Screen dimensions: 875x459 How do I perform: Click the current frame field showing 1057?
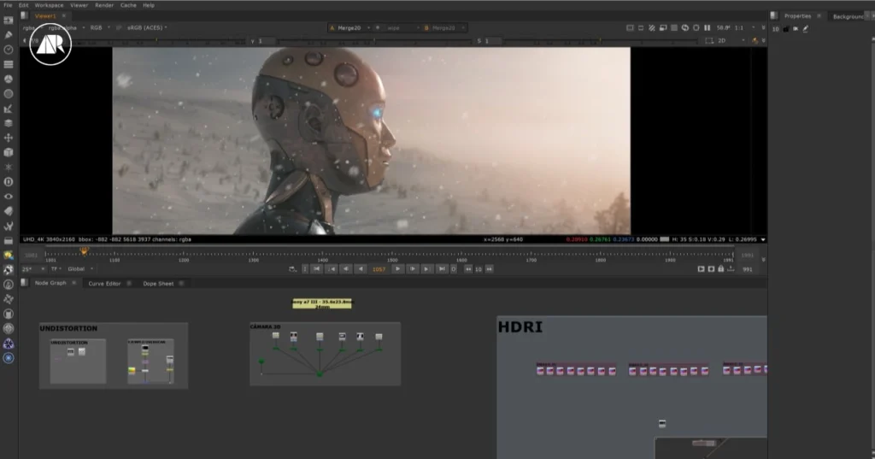379,269
